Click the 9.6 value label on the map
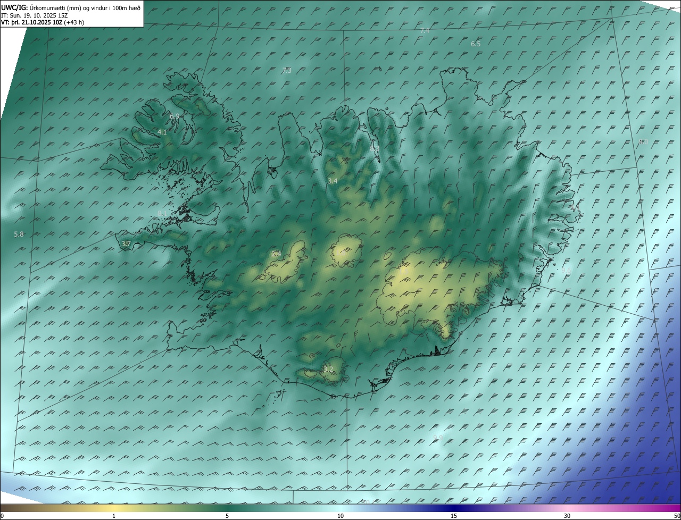The height and width of the screenshot is (520, 681). 566,270
